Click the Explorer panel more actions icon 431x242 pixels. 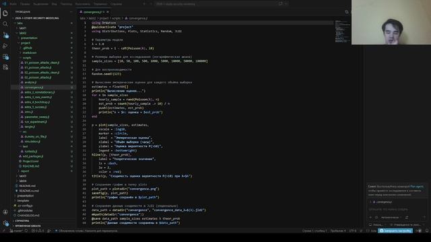[71, 12]
